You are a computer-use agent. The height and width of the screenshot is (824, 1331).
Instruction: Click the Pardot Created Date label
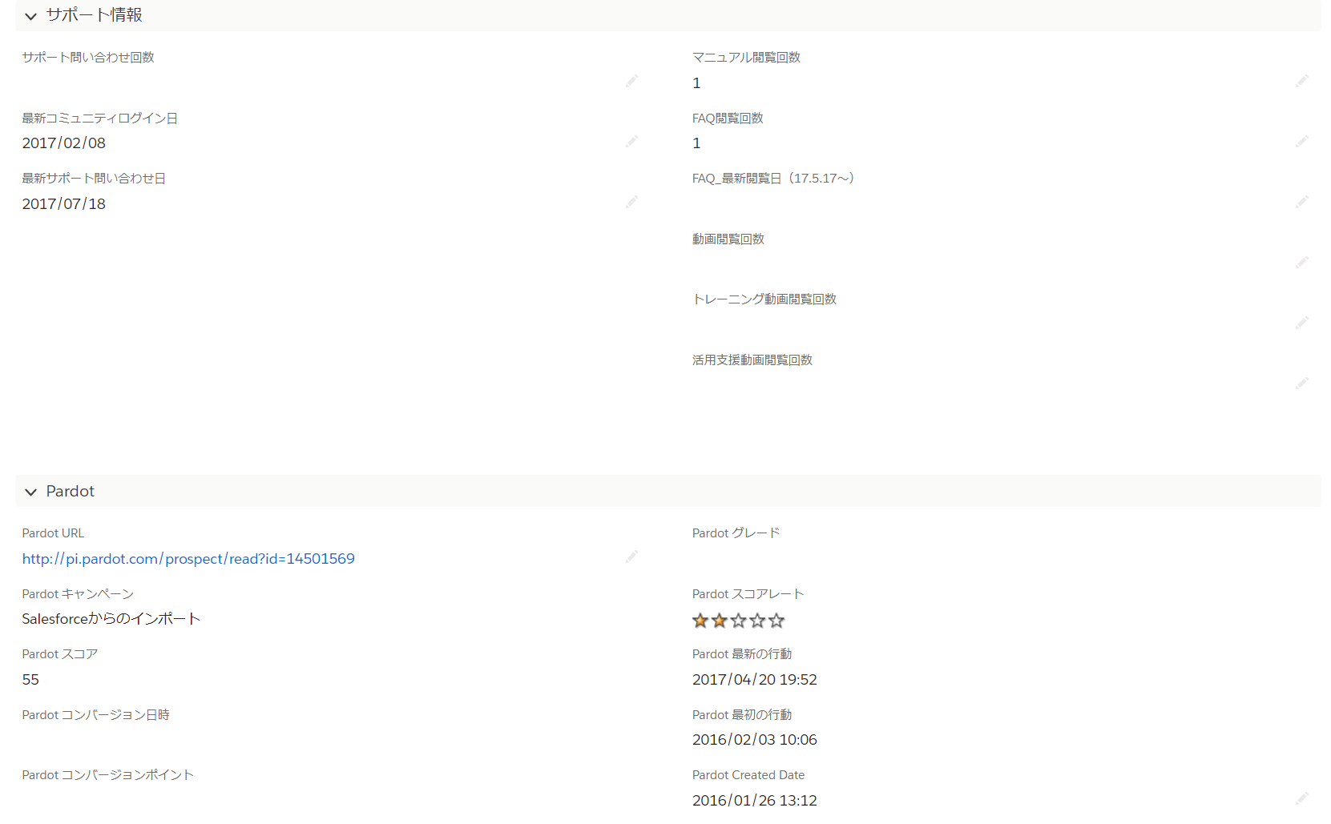click(x=748, y=775)
